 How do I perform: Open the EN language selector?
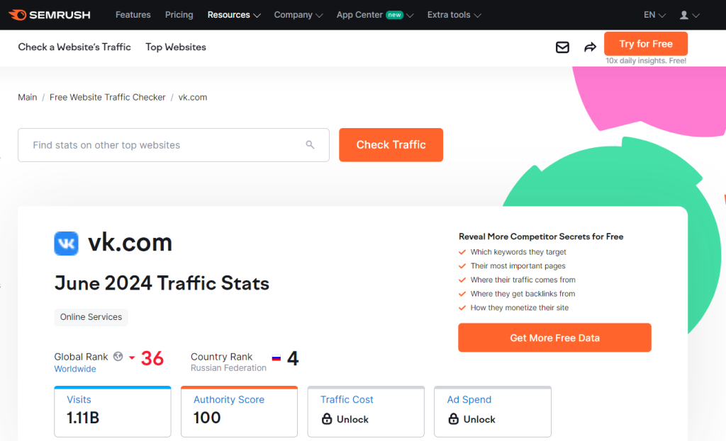654,15
